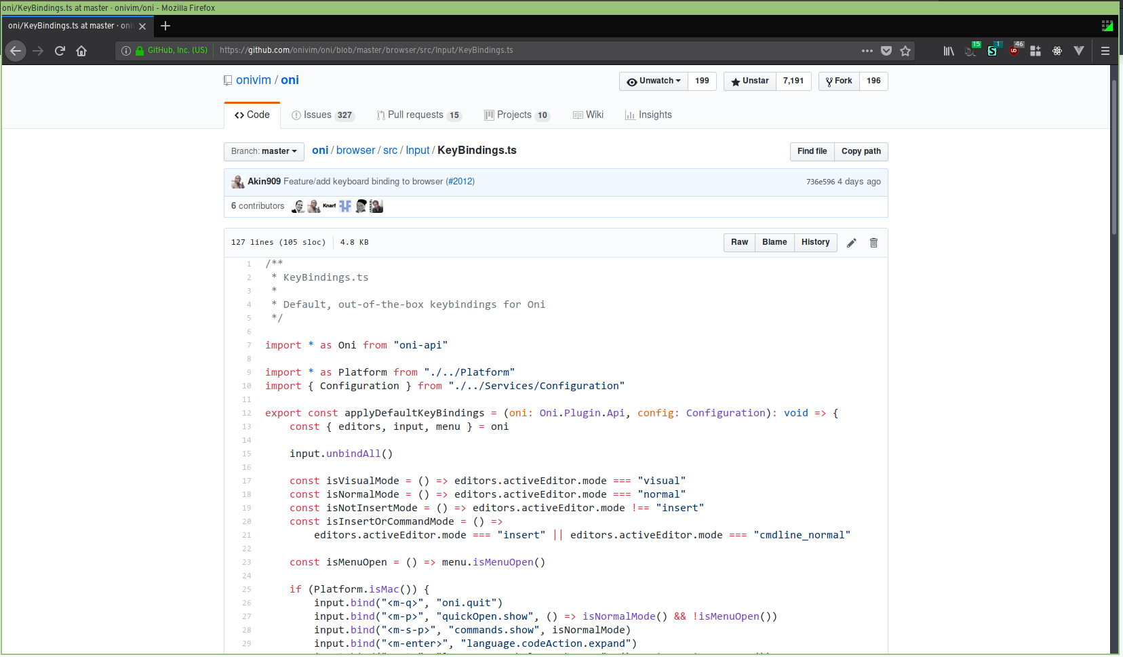Screen dimensions: 1123x657
Task: Reload the page using the refresh icon
Action: pyautogui.click(x=60, y=50)
